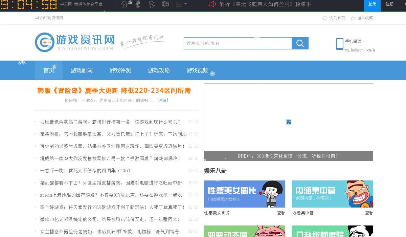Open article 微软70亿元都没搞定的公司

110,219
